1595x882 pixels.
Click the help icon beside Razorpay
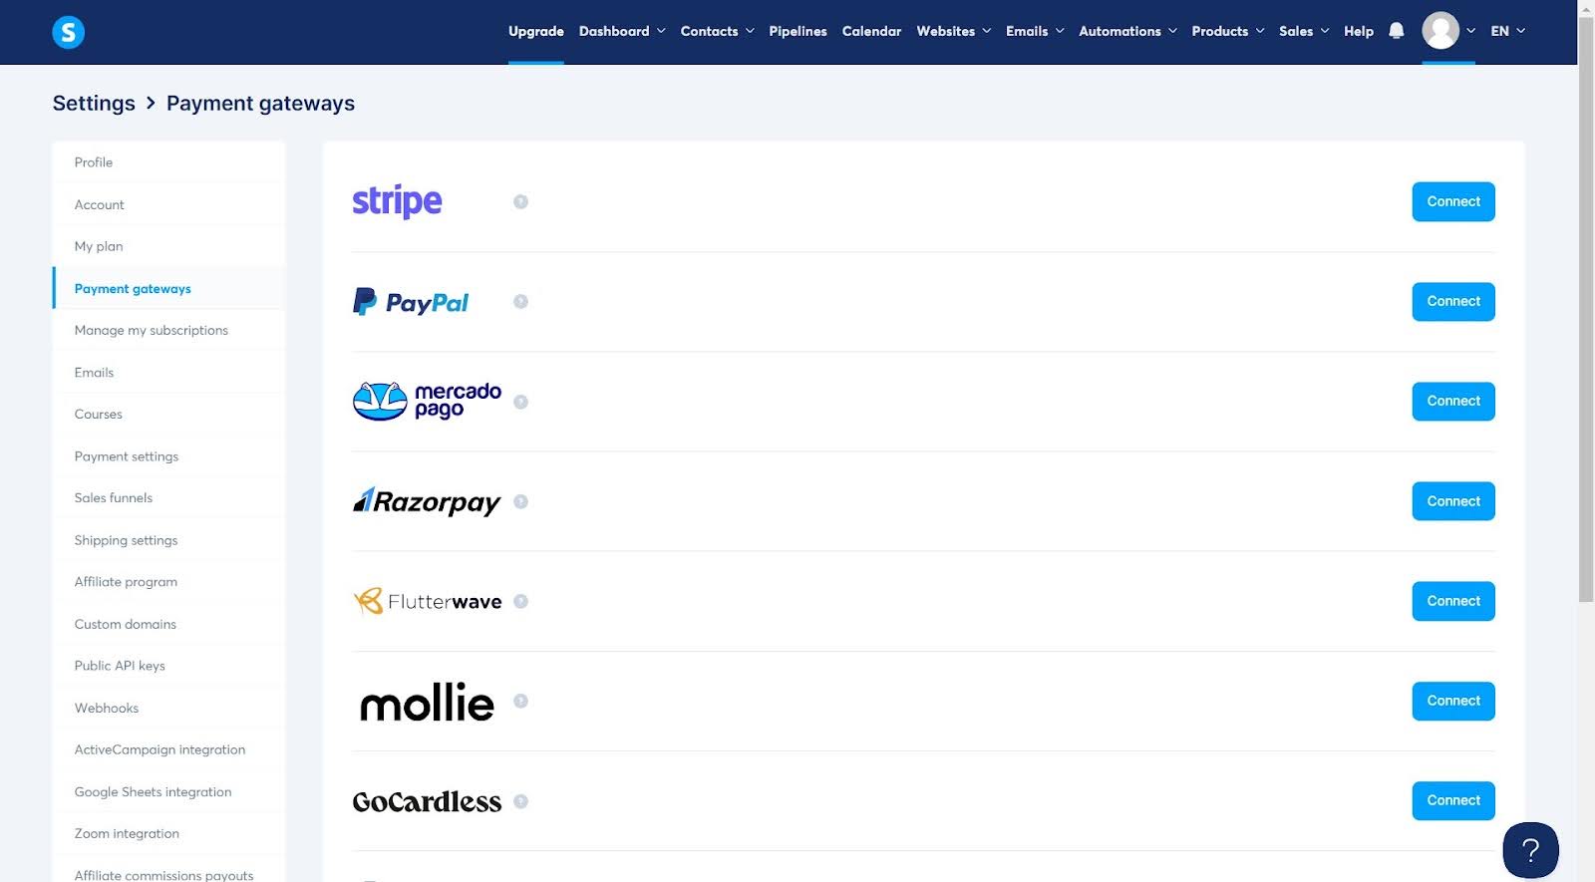(520, 501)
